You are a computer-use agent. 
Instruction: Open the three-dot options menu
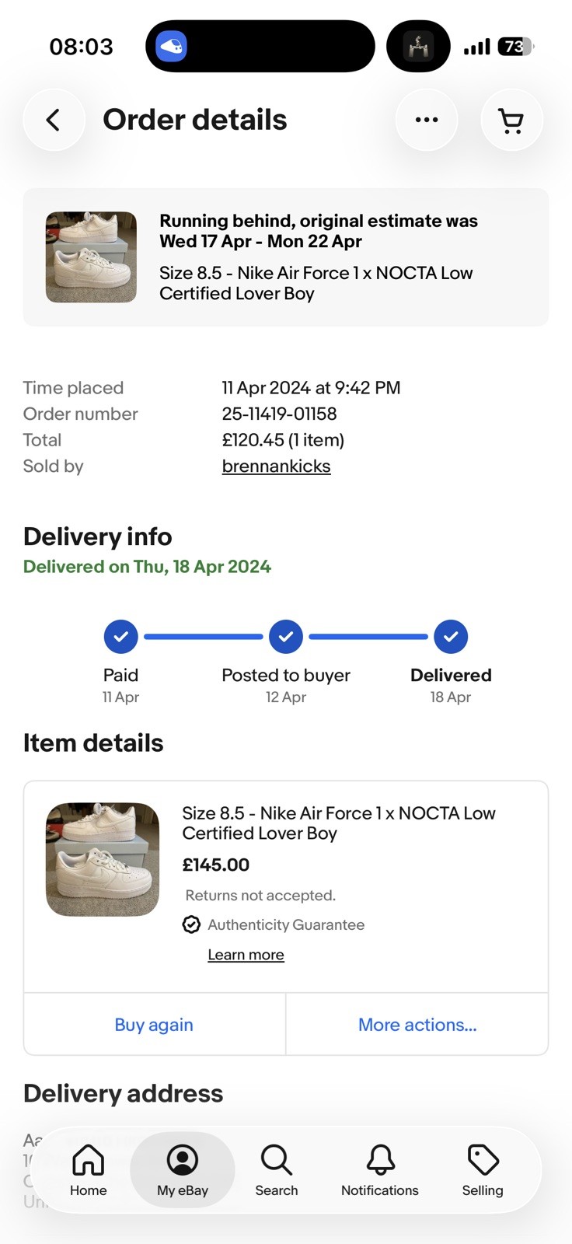click(x=427, y=120)
